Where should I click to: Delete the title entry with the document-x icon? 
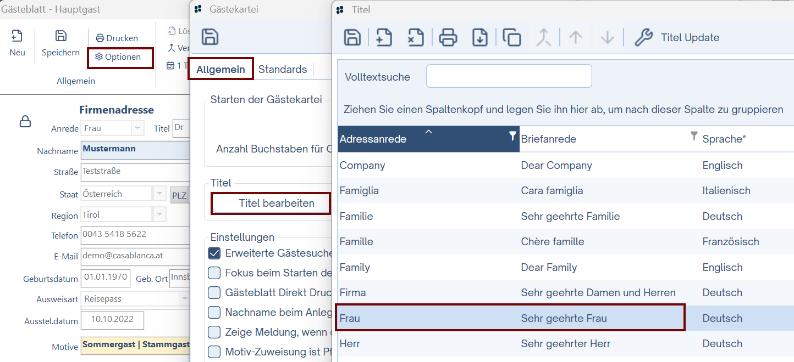pos(415,38)
